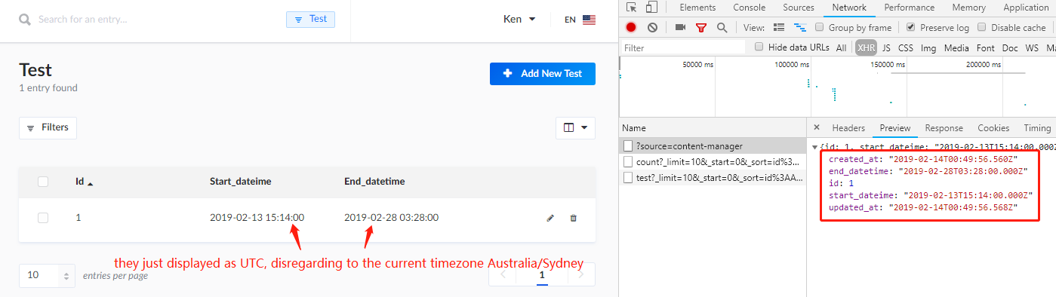Enable Disable cache checkbox
1056x297 pixels.
point(982,27)
